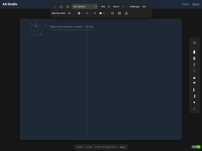This screenshot has width=202, height=151.
Task: Insert the hollow square □ character
Action: coord(194,108)
